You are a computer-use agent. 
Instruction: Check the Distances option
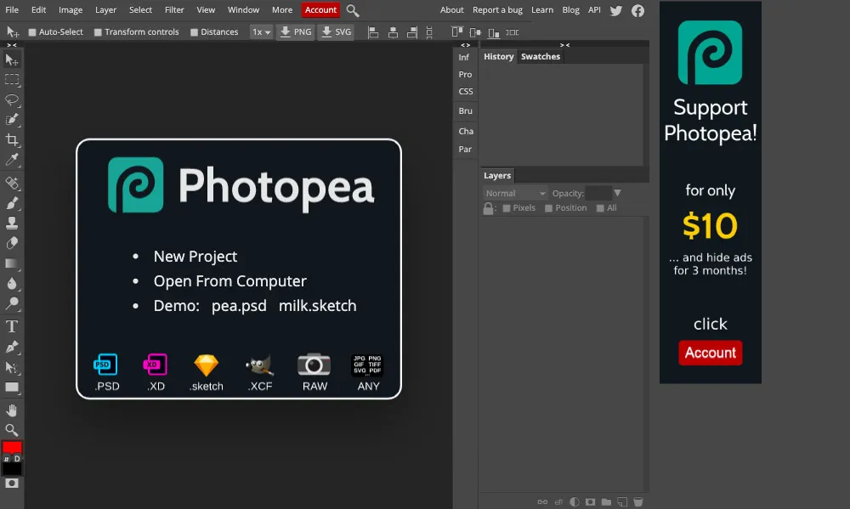click(195, 32)
